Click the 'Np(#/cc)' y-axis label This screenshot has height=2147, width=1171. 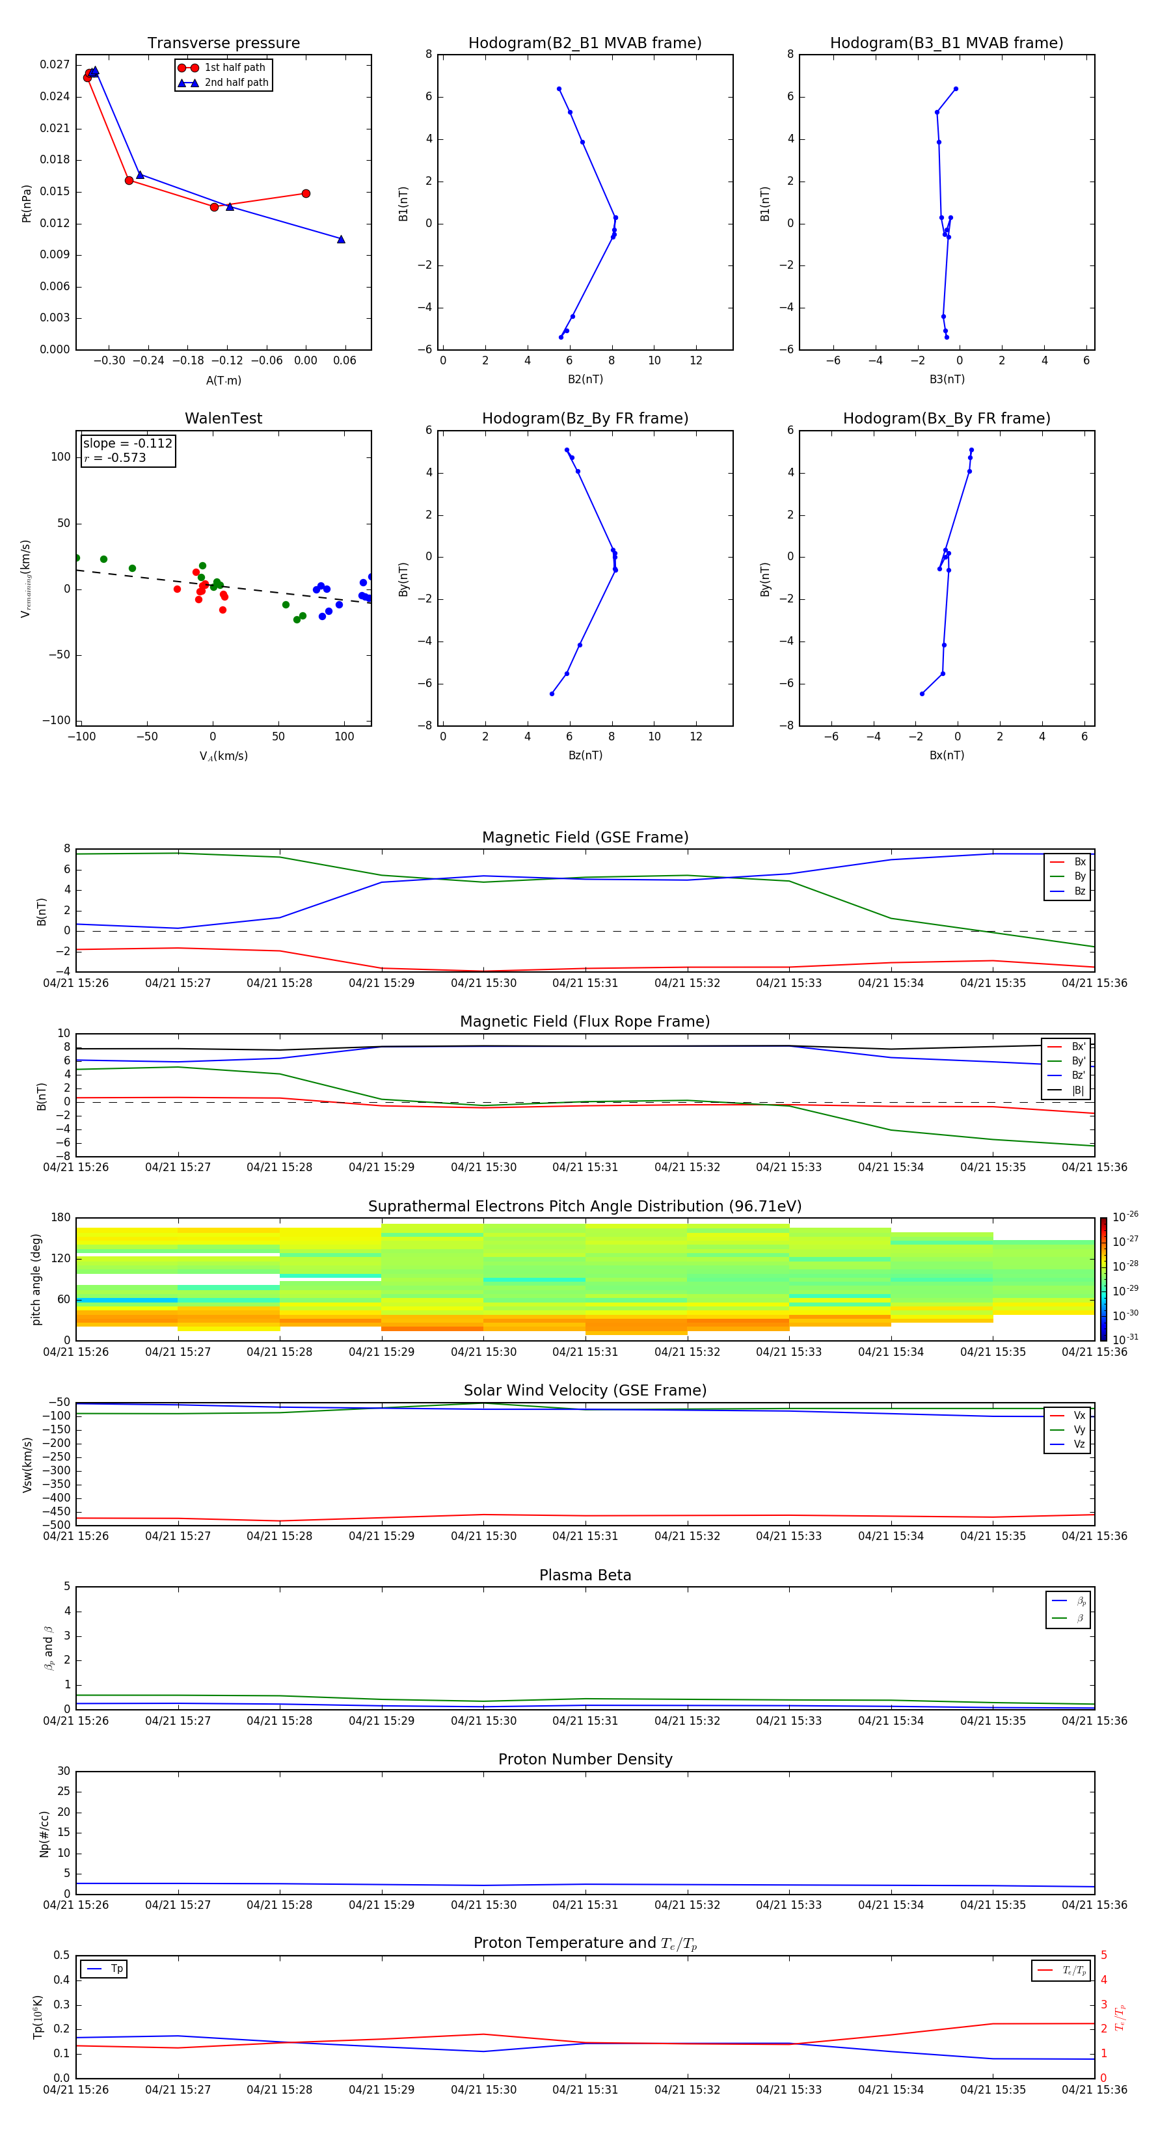click(44, 1833)
